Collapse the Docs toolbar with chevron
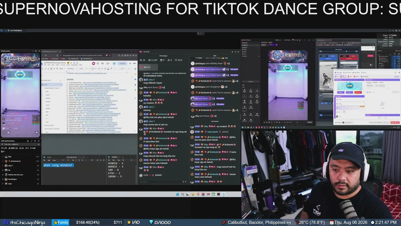The width and height of the screenshot is (401, 226). coord(128,69)
